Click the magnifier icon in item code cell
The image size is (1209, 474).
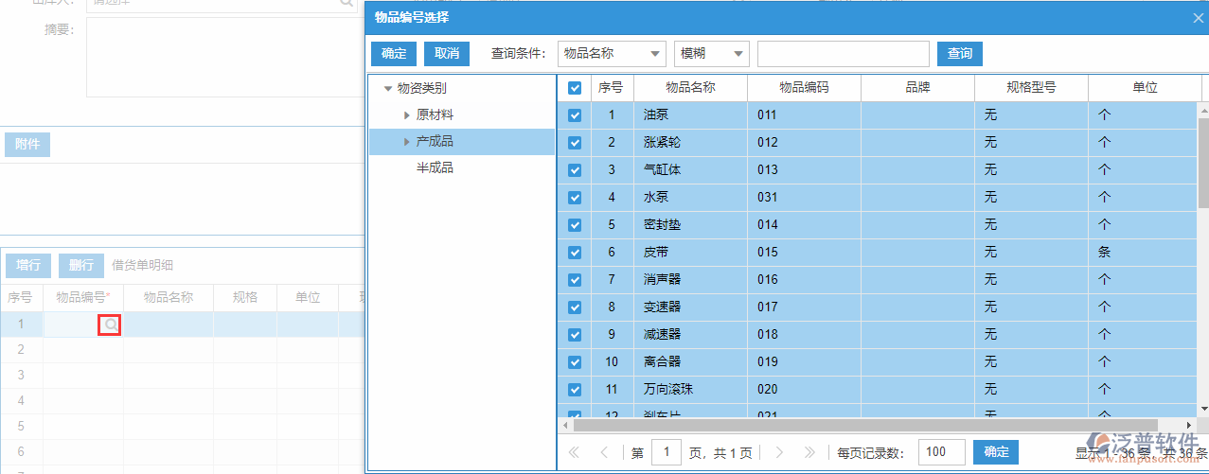(x=111, y=325)
